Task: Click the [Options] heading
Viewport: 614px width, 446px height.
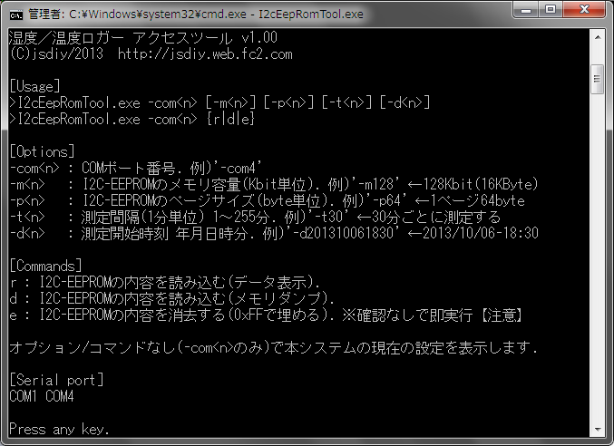Action: point(42,151)
